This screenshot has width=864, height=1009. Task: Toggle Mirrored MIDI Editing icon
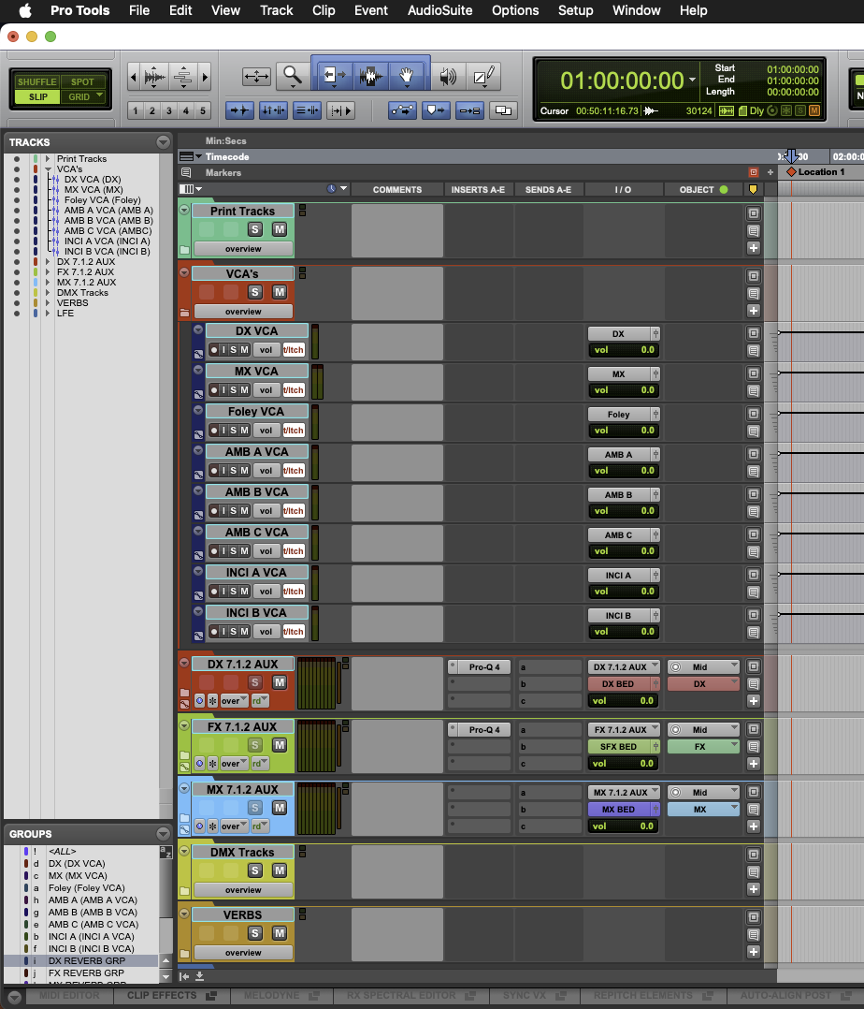[469, 110]
